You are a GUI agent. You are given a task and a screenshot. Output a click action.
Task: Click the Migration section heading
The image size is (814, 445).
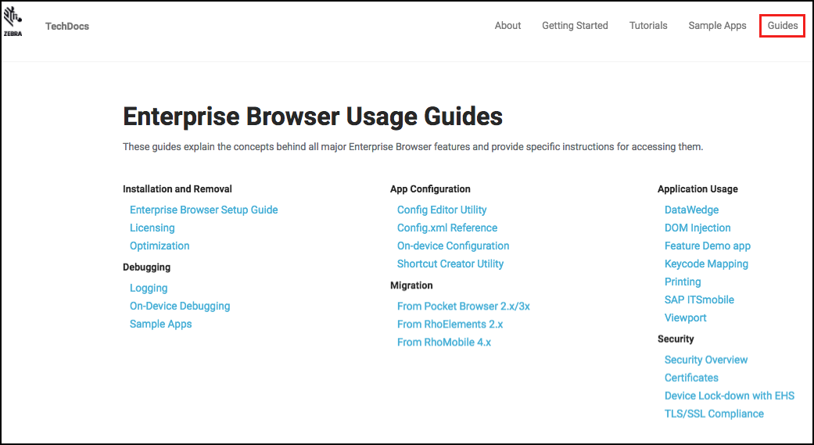(x=411, y=285)
